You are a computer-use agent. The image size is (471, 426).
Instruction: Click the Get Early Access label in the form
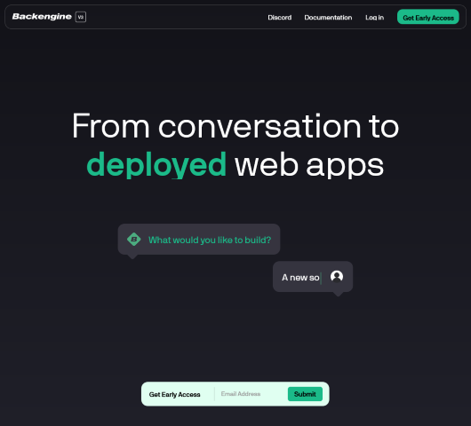[x=174, y=394]
